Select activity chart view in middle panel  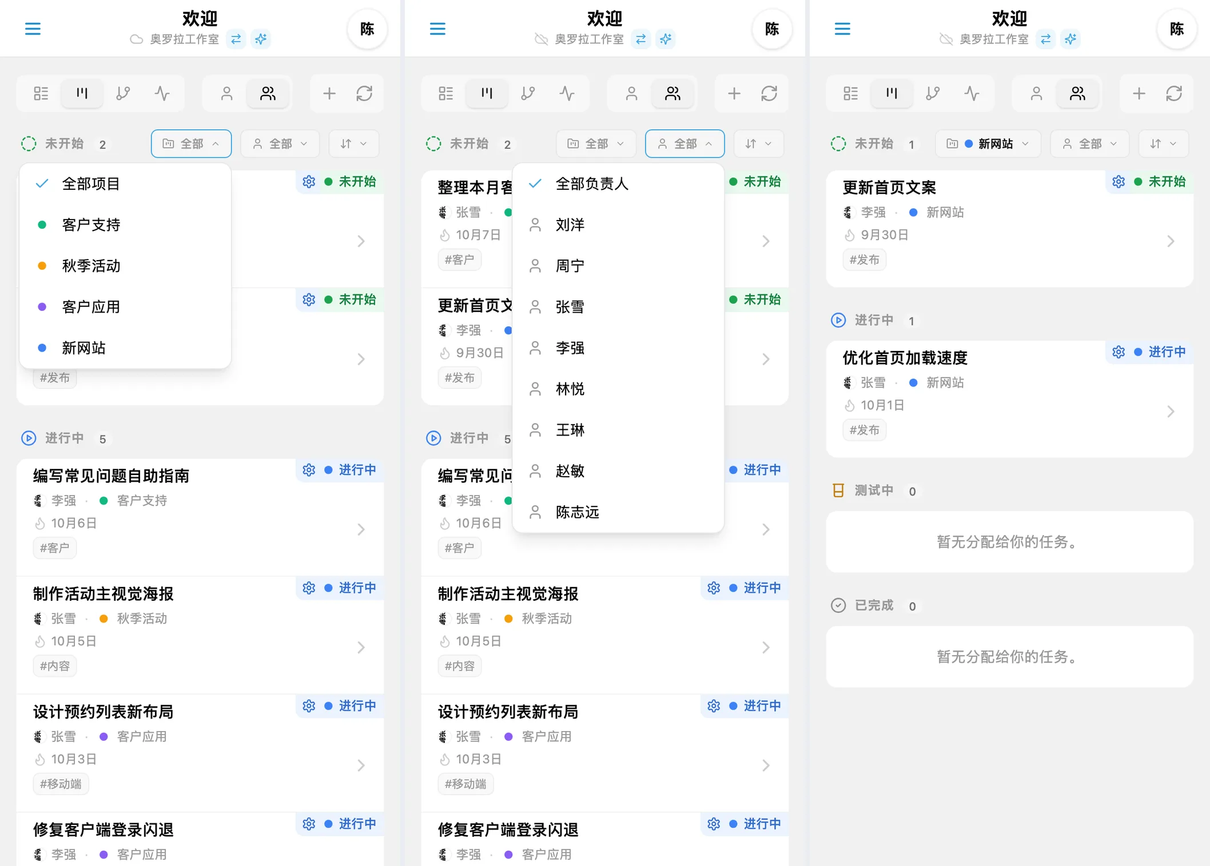(567, 93)
